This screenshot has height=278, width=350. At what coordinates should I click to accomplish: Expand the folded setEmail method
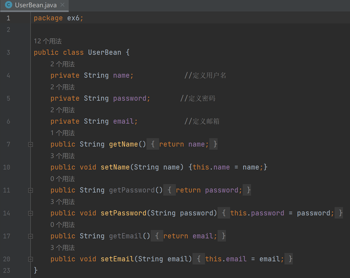(x=31, y=259)
